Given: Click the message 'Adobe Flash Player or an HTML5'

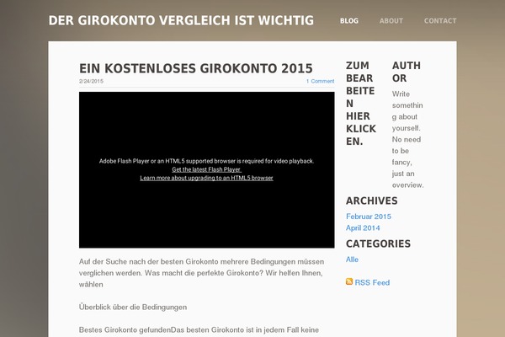Looking at the screenshot, I should [x=206, y=161].
